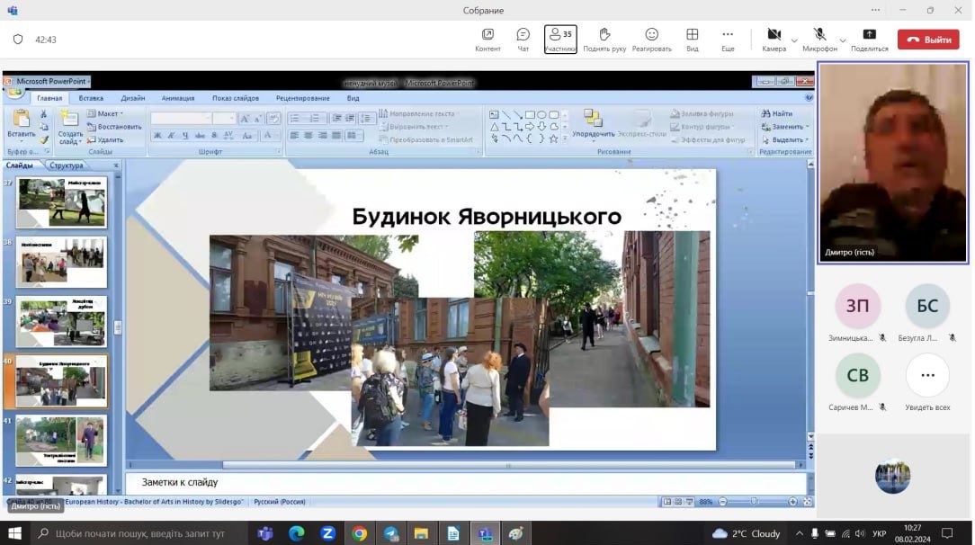The width and height of the screenshot is (975, 545).
Task: Open the View layout options
Action: coord(692,40)
